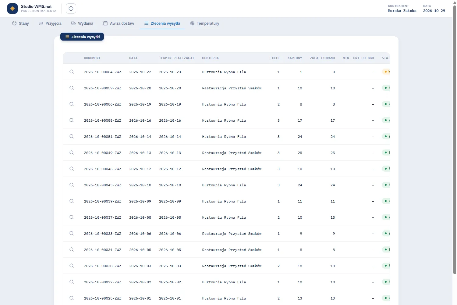Show details of 2026-10-00043-ZWZ via magnifier
Screen dimensions: 457x305
point(72,185)
